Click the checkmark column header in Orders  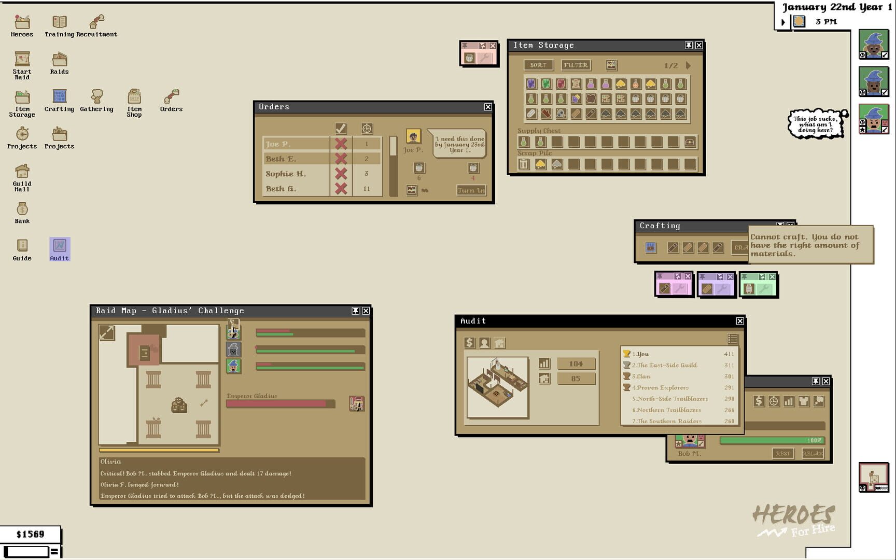pos(340,127)
